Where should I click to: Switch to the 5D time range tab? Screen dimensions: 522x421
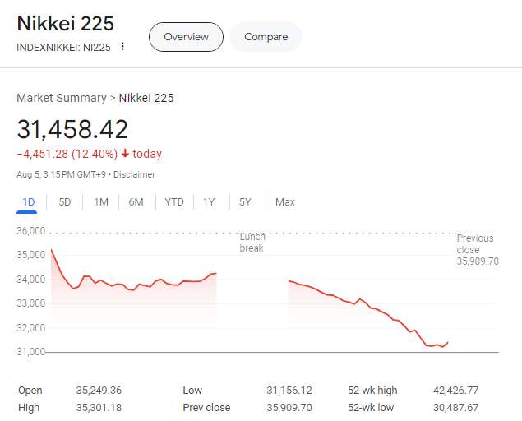(65, 202)
